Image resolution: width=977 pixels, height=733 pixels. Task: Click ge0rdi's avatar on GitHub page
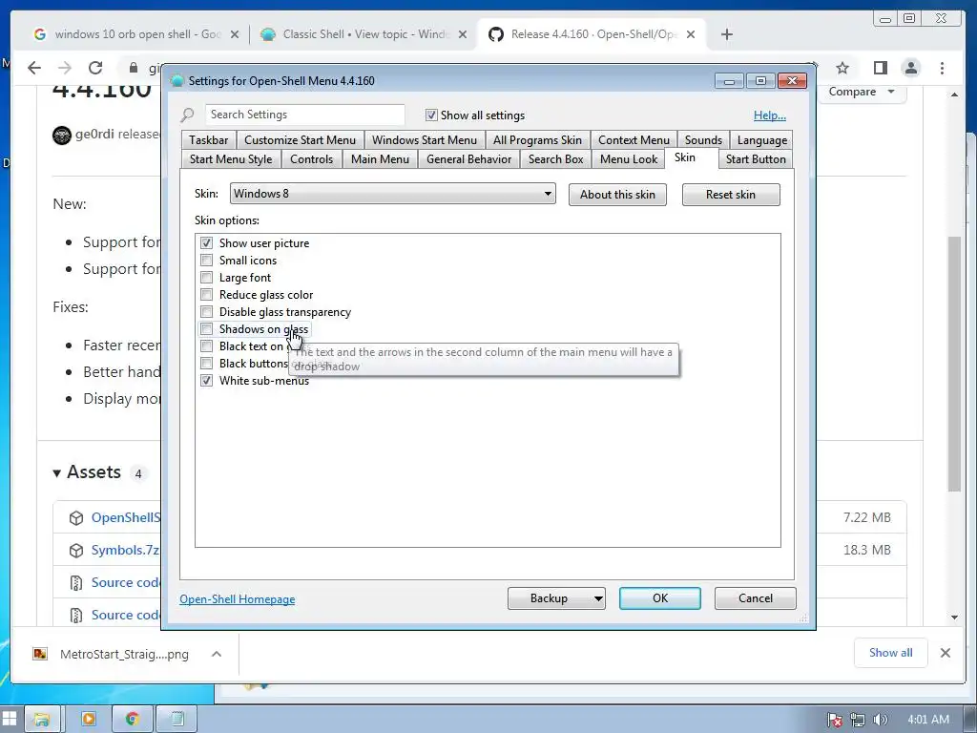tap(62, 135)
